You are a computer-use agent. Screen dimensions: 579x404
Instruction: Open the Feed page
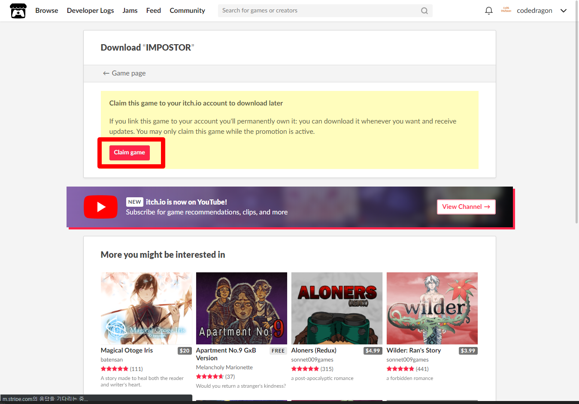154,11
